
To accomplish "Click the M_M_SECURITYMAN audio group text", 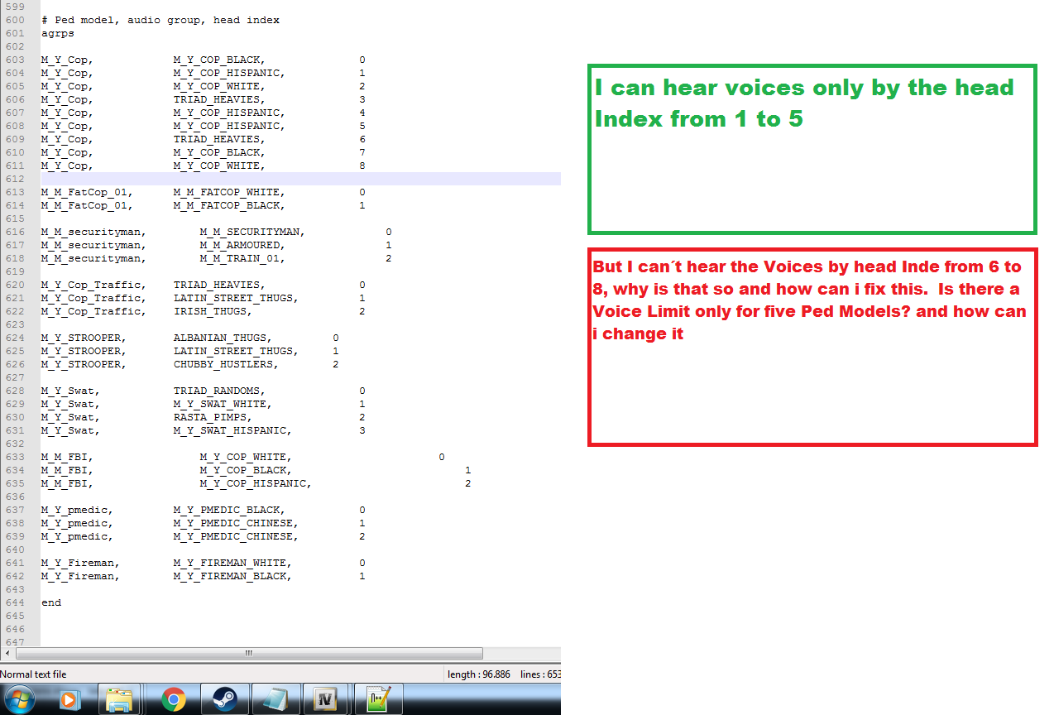I will point(253,232).
